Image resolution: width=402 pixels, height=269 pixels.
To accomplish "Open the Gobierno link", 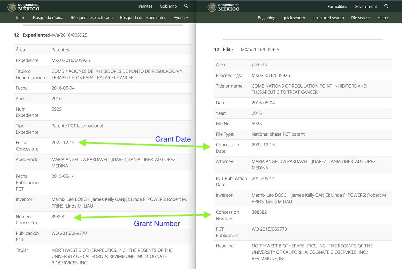I will [168, 6].
